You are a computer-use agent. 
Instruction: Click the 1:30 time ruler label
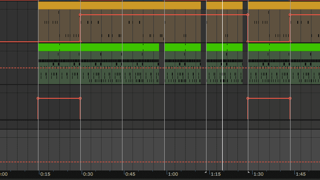pyautogui.click(x=258, y=174)
